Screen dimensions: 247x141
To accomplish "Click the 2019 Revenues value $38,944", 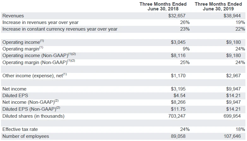I will click(235, 15).
